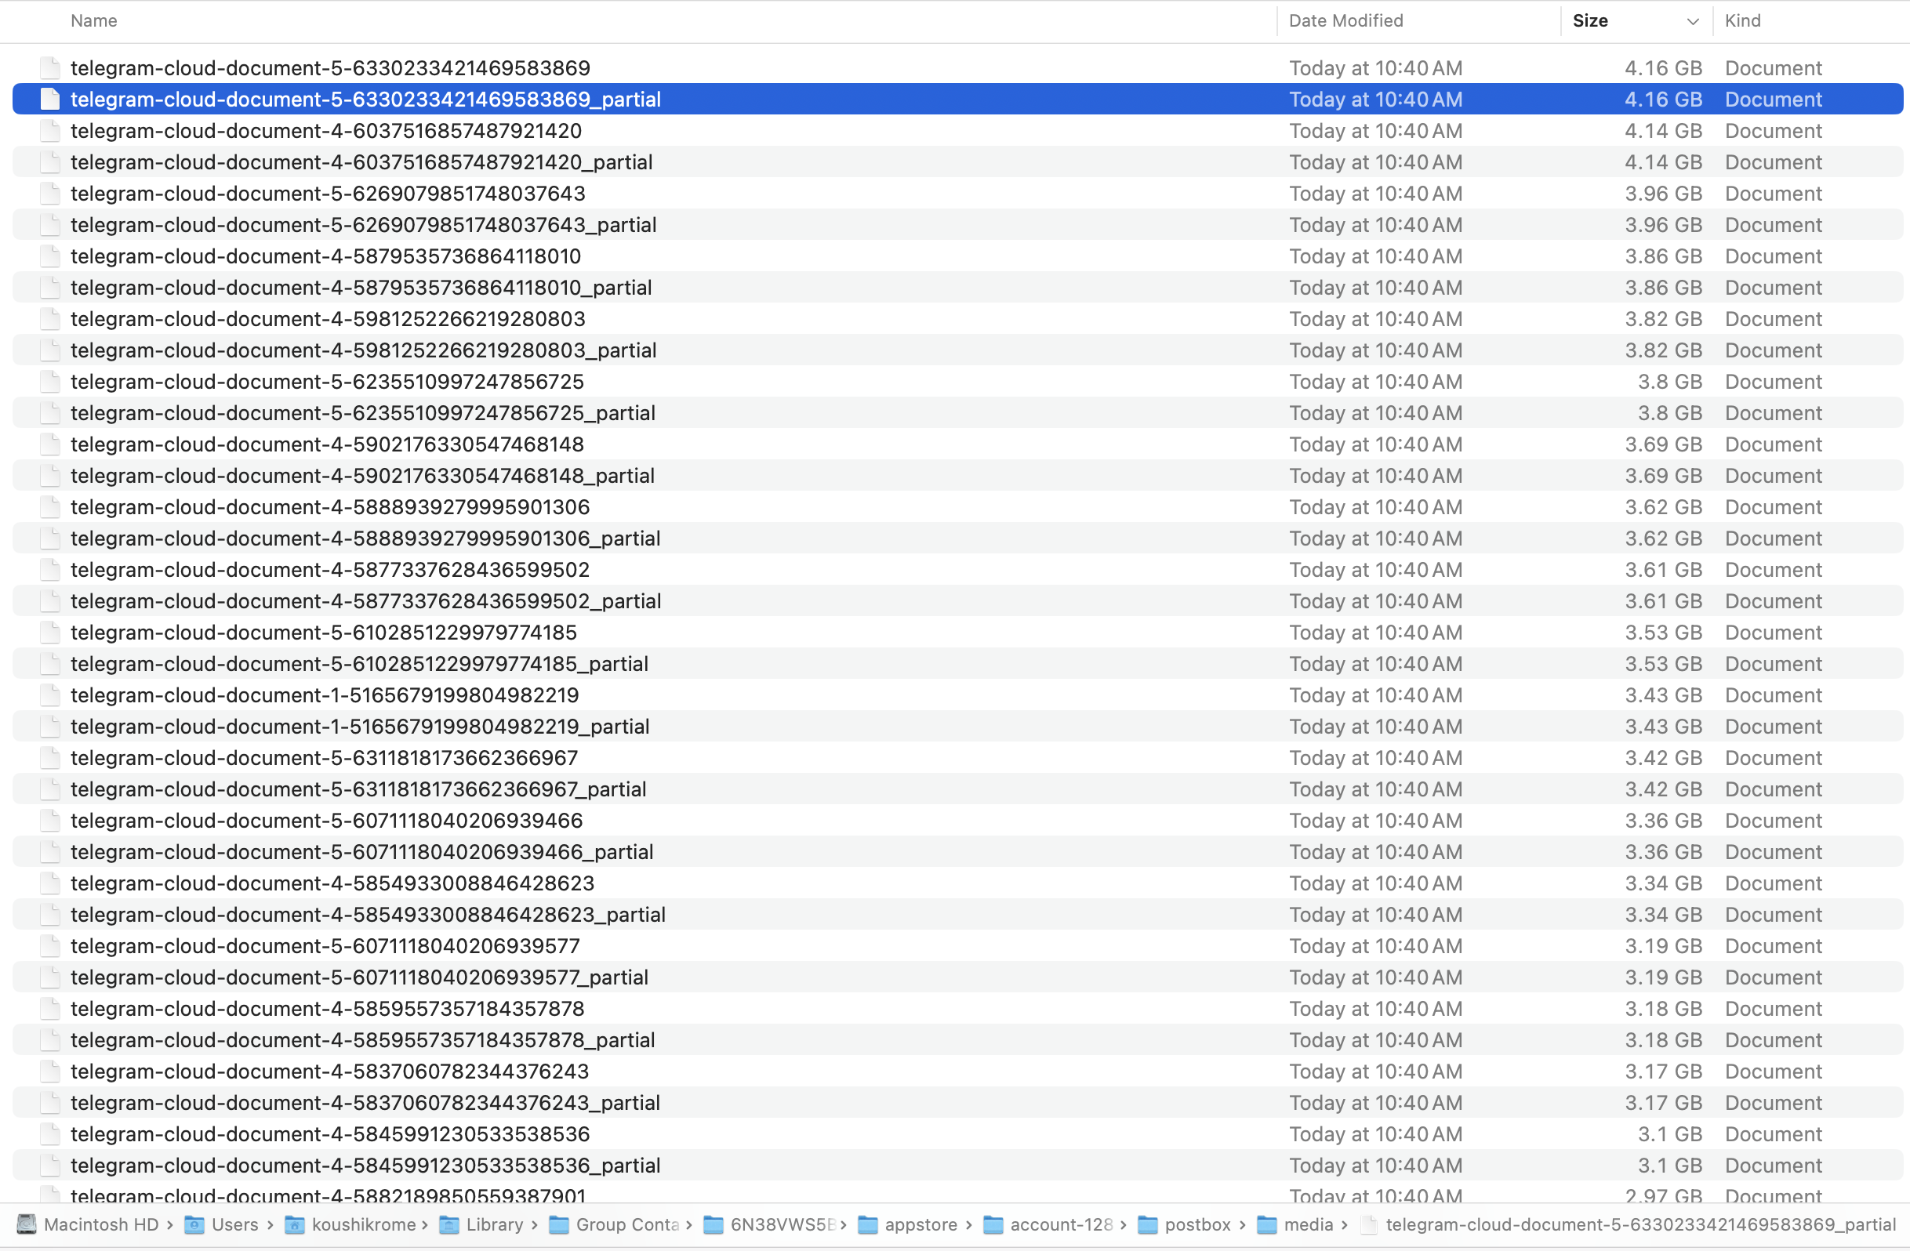Click the Users folder icon in path bar
This screenshot has width=1910, height=1251.
click(x=194, y=1224)
